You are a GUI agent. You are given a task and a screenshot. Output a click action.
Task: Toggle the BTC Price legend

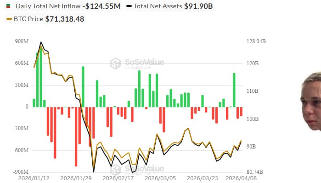[45, 19]
